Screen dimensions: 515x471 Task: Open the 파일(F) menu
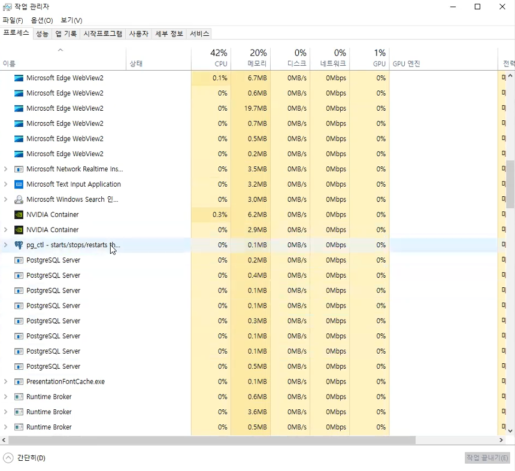13,20
